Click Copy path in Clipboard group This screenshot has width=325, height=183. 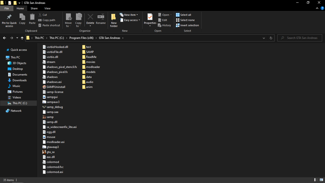[47, 20]
